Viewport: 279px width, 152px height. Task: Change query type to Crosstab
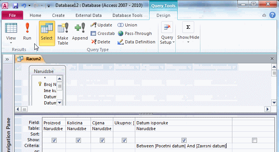(x=103, y=33)
